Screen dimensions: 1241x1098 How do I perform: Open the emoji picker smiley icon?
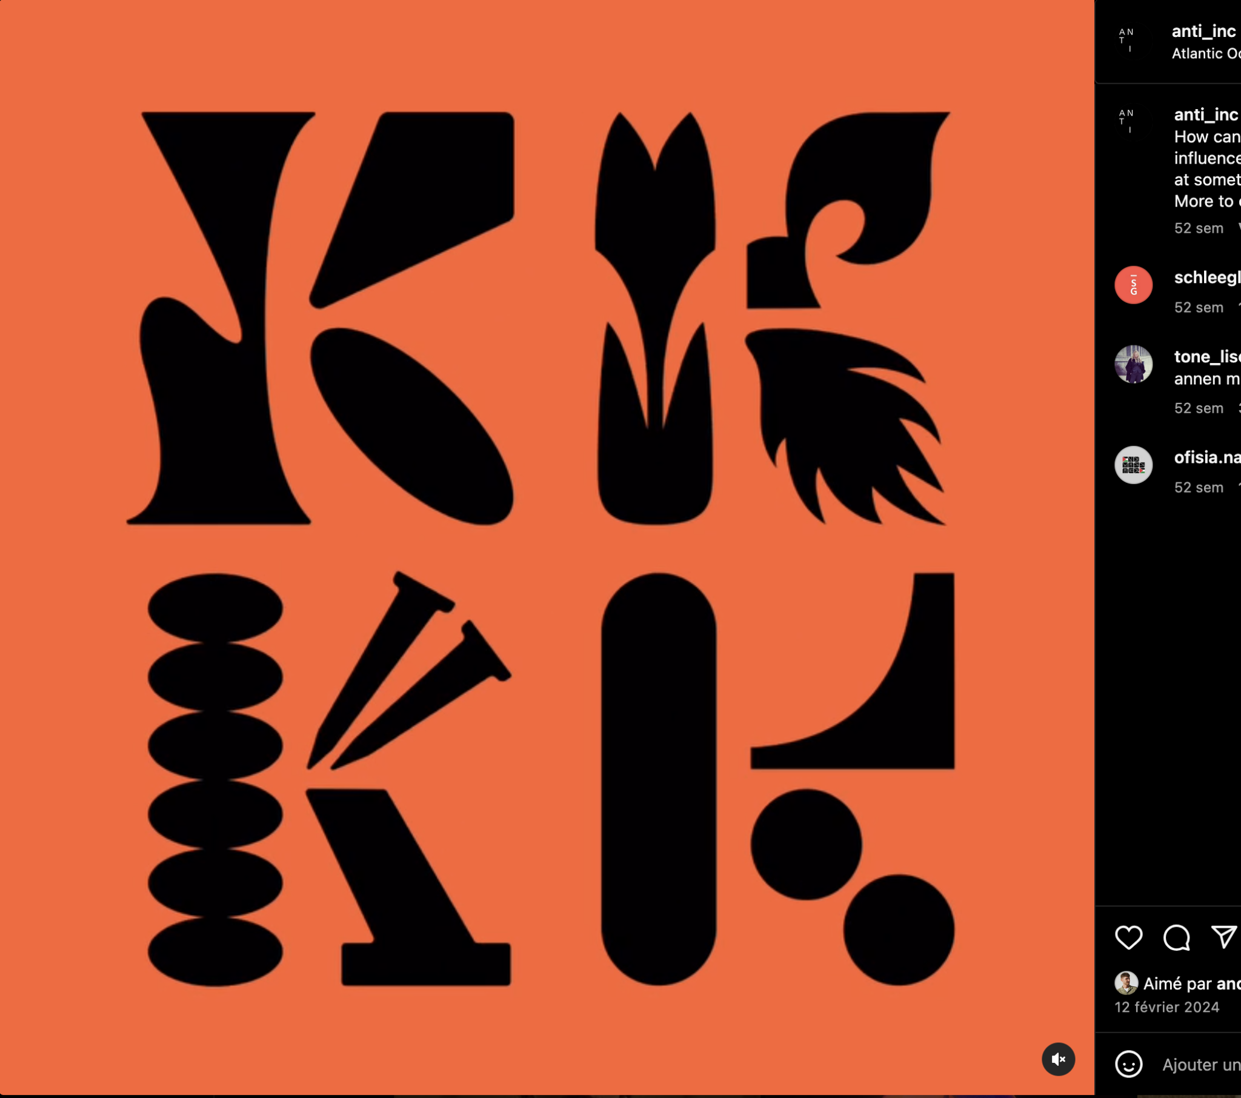[x=1129, y=1065]
